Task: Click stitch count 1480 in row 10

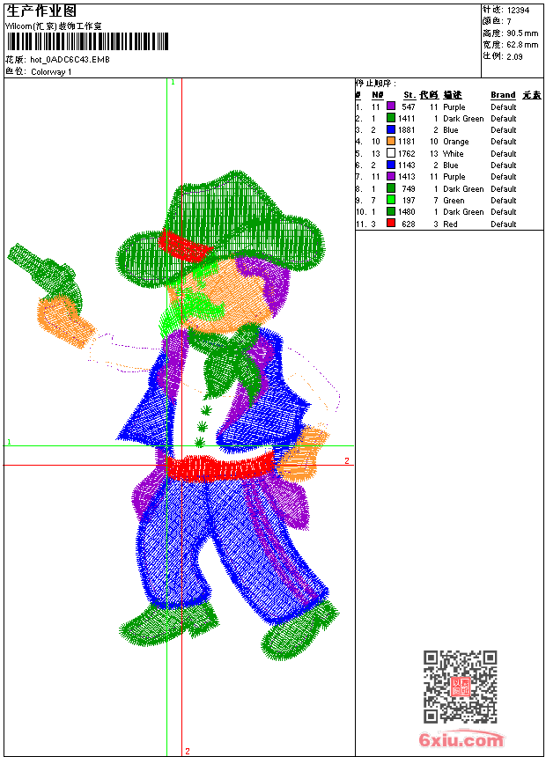Action: coord(406,212)
